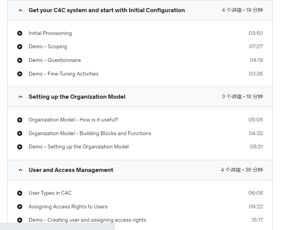
Task: Collapse the User and Access Management chevron
Action: coord(20,170)
